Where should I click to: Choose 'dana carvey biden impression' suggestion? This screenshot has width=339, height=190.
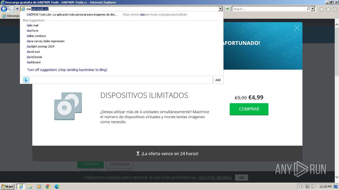(46, 41)
